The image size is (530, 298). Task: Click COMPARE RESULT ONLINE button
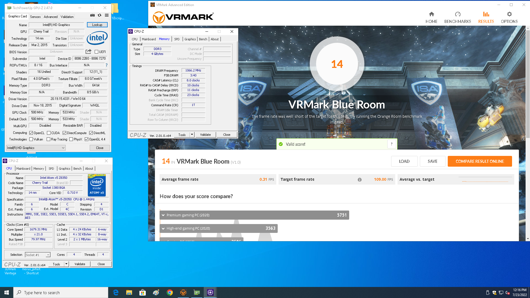pos(480,161)
